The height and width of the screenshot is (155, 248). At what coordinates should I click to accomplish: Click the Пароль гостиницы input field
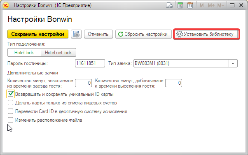pyautogui.click(x=90, y=63)
